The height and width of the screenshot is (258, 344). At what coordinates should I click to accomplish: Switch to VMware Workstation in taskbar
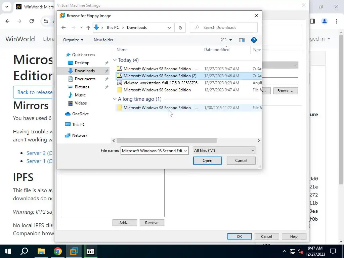(74, 251)
